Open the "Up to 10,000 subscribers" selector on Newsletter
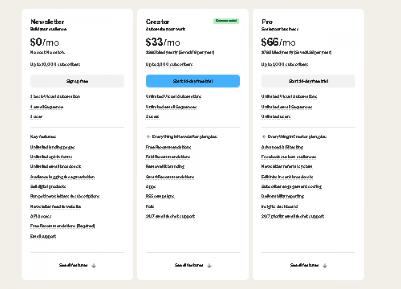 click(x=55, y=64)
